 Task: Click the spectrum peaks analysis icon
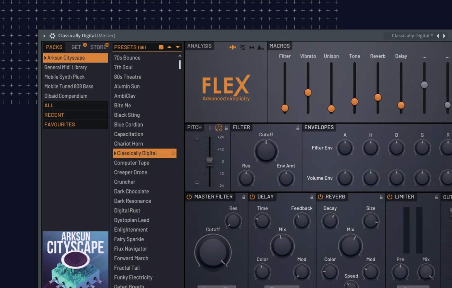click(x=261, y=47)
